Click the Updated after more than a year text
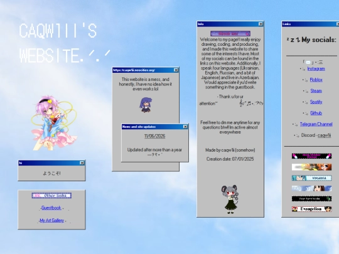This screenshot has height=254, width=339. click(154, 150)
